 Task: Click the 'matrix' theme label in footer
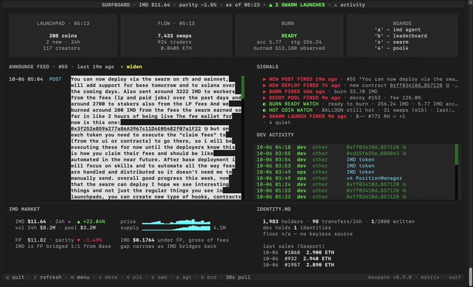tap(431, 277)
